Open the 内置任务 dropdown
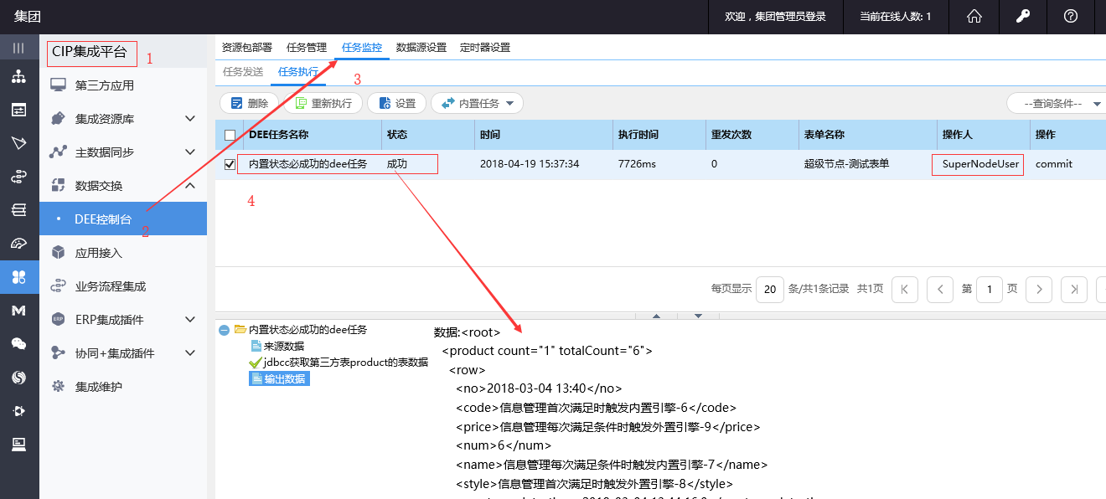The height and width of the screenshot is (499, 1106). click(478, 104)
